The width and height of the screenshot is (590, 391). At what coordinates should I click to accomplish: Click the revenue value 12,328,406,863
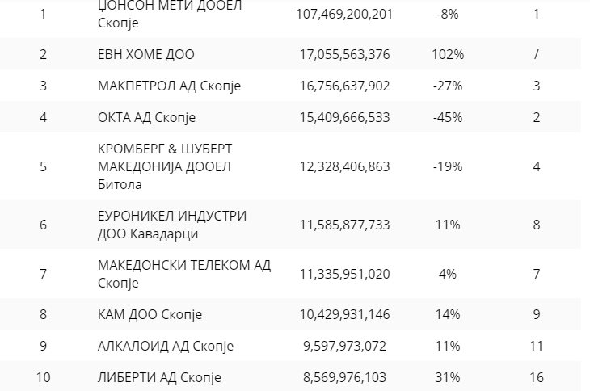point(344,166)
